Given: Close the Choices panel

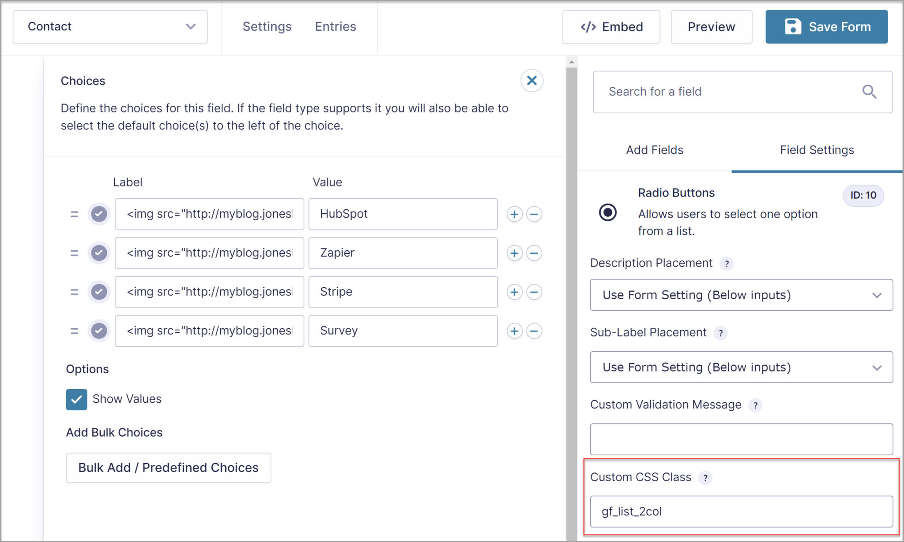Looking at the screenshot, I should click(531, 81).
